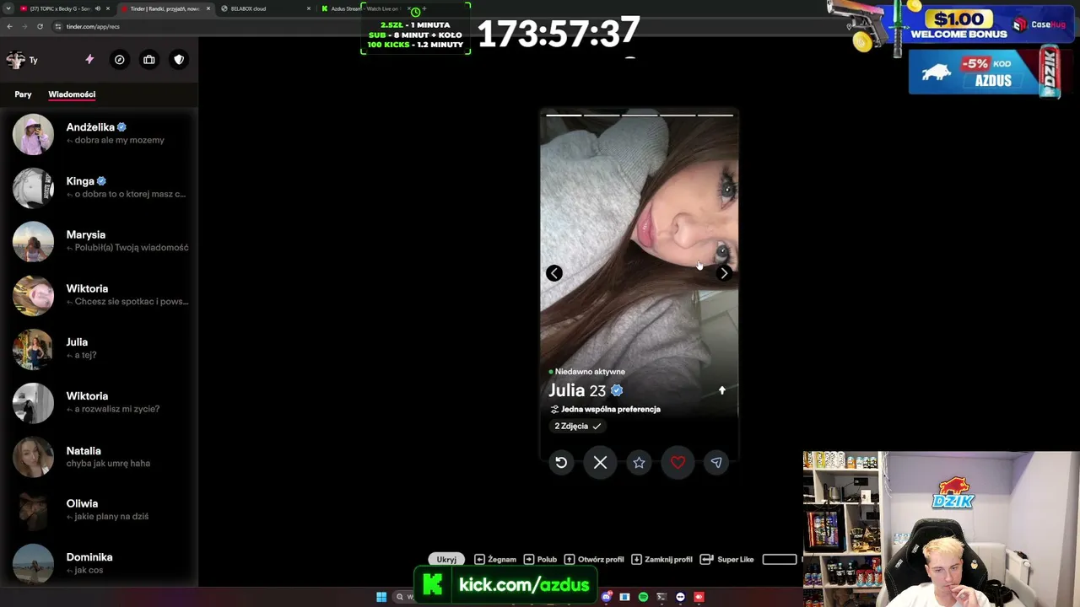Click the browser Back arrow
Screen dimensions: 1080x607
(9, 26)
